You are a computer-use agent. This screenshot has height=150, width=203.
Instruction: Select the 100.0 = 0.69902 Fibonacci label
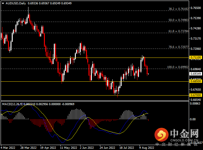click(178, 67)
